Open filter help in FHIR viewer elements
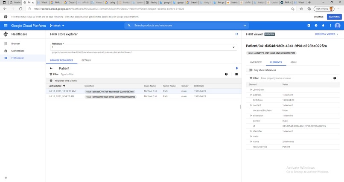The width and height of the screenshot is (344, 182). click(335, 78)
